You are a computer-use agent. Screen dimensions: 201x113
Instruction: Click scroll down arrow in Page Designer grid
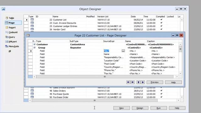180,73
